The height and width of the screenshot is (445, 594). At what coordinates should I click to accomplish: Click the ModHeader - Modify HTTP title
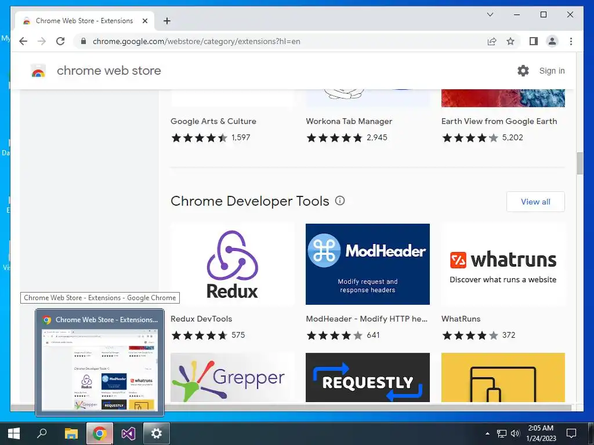pyautogui.click(x=367, y=319)
